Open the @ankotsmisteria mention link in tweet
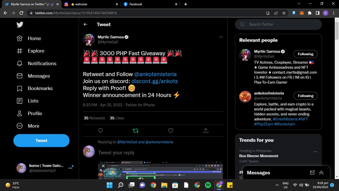Screen dimensions: 339x191 pyautogui.click(x=155, y=74)
